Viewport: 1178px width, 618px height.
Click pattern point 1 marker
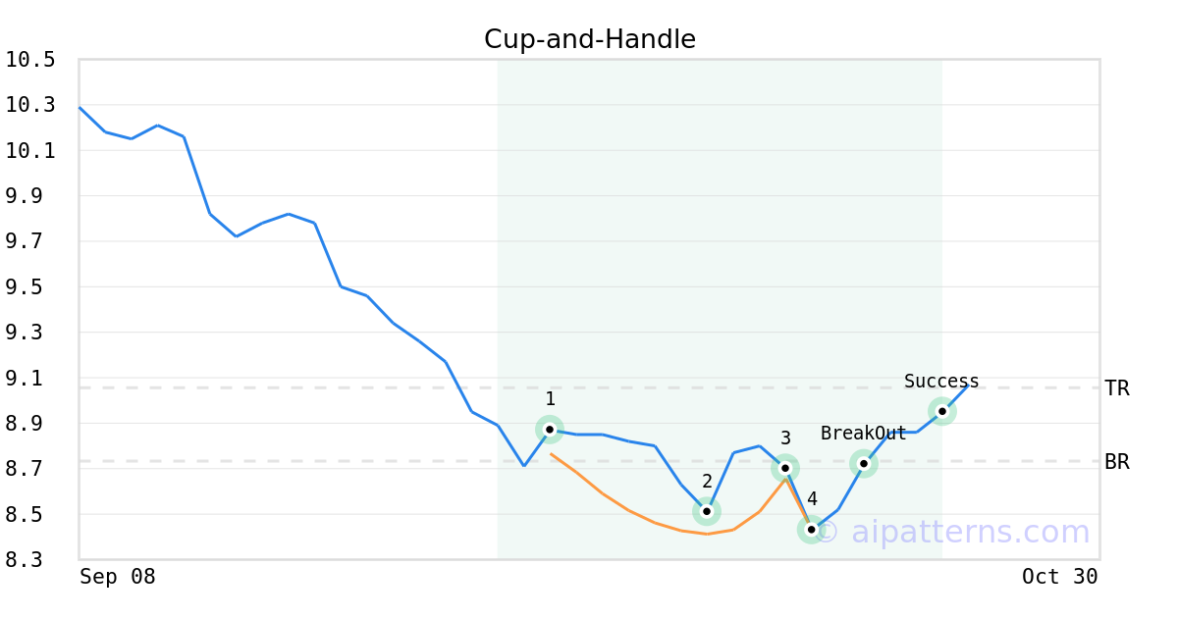coord(550,429)
